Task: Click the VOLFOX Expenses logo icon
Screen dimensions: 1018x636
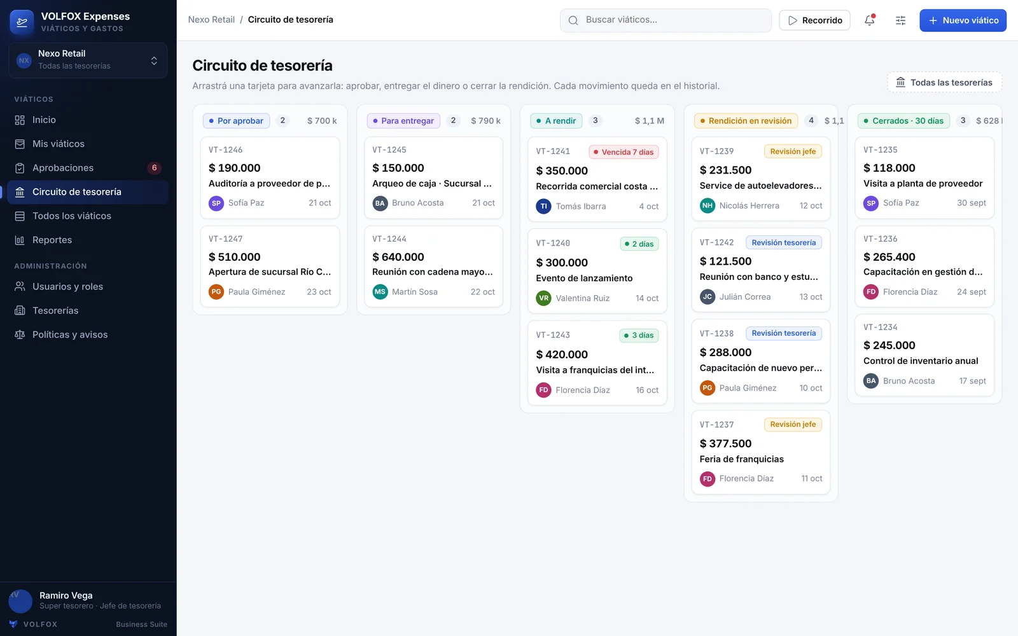Action: 22,22
